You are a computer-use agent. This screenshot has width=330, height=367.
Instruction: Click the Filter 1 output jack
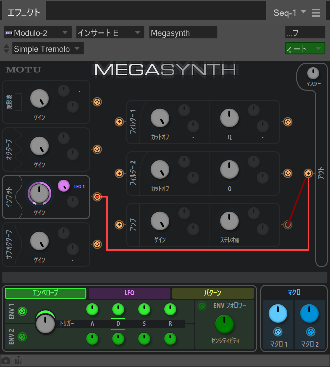287,122
